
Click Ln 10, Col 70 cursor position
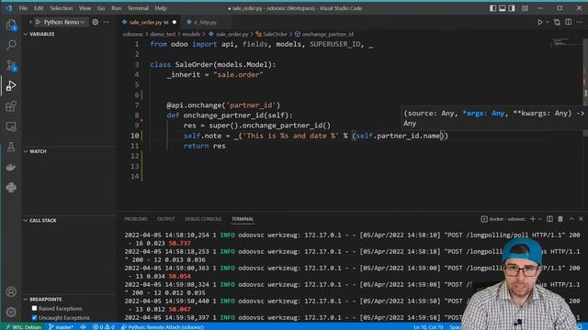tap(428, 326)
